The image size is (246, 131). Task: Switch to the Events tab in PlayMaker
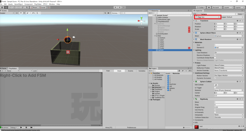coord(130,71)
